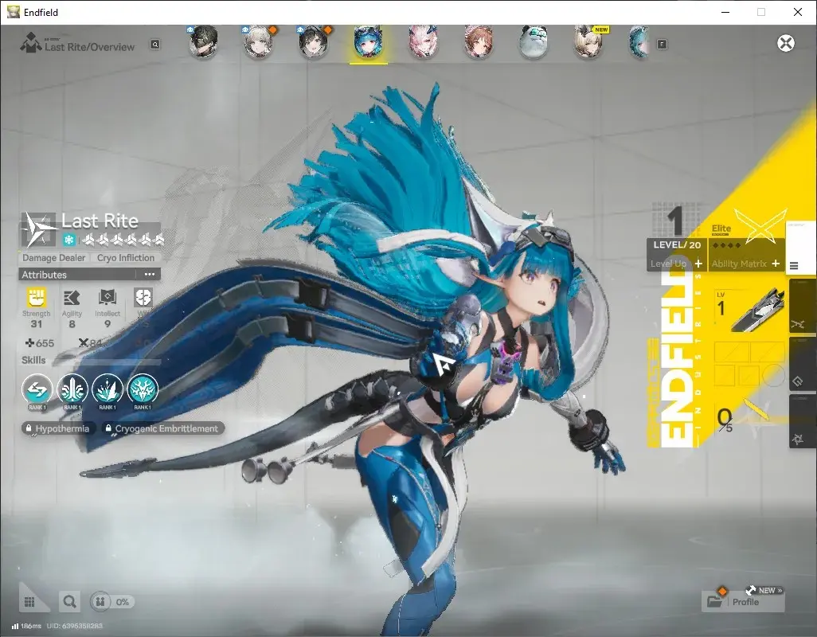Image resolution: width=817 pixels, height=637 pixels.
Task: Open Ability Matrix with plus button
Action: [776, 264]
